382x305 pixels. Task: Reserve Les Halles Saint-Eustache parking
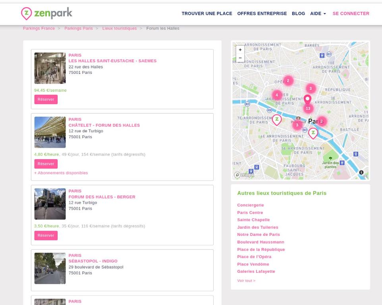[46, 99]
